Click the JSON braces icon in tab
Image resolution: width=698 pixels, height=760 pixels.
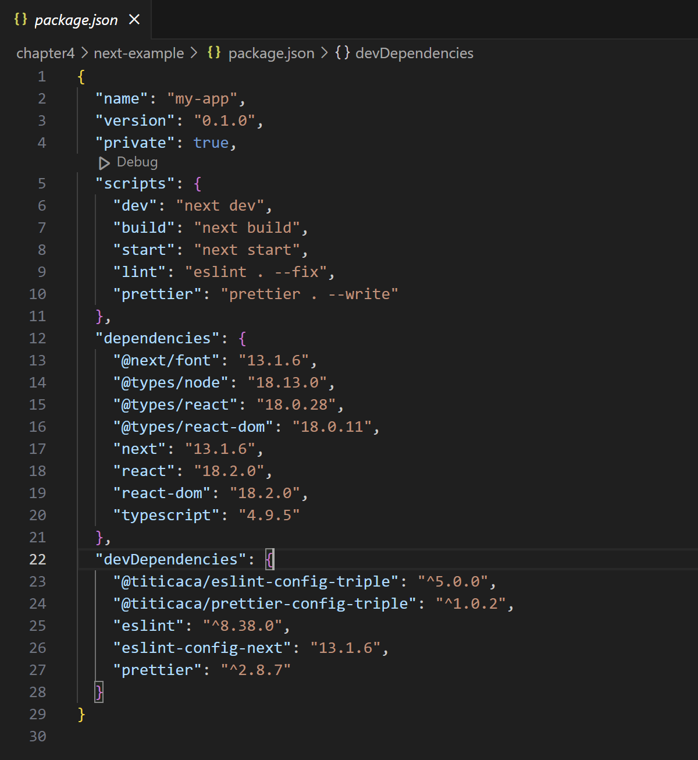(21, 19)
